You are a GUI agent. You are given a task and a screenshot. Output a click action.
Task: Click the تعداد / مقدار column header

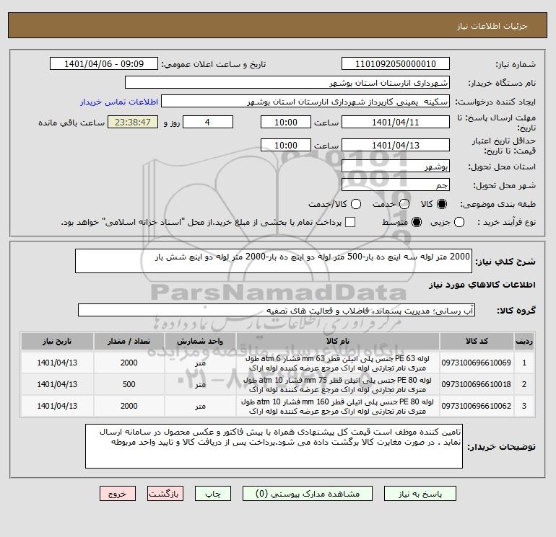coord(129,341)
